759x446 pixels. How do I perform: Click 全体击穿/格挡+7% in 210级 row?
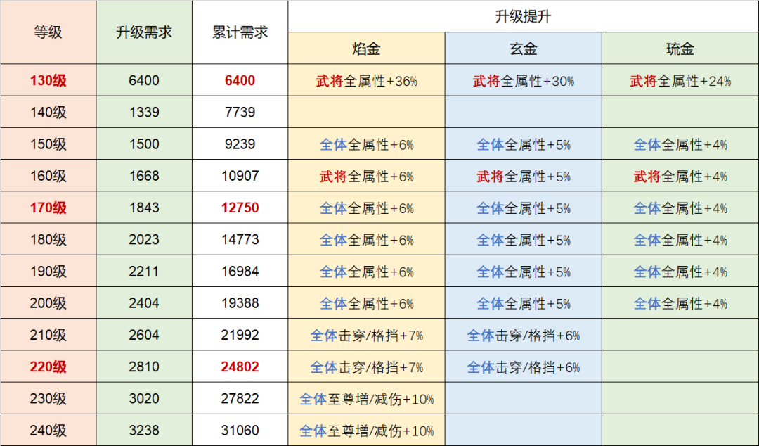tap(366, 335)
